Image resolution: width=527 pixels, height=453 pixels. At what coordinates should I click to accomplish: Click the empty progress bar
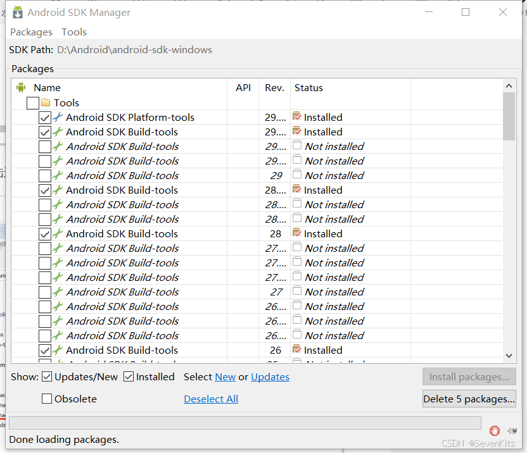point(244,423)
